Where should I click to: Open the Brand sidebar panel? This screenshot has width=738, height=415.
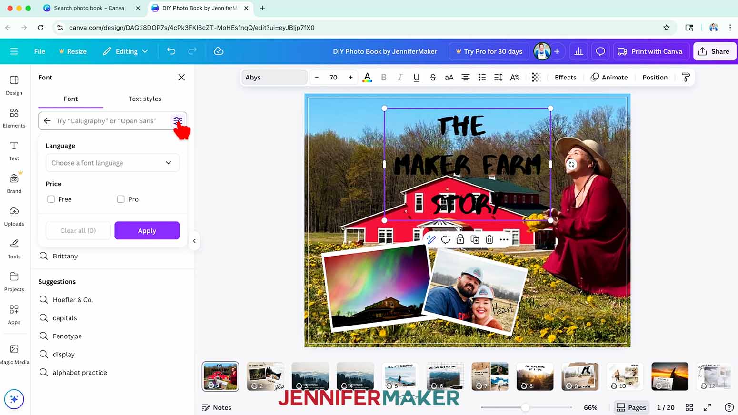click(x=14, y=183)
